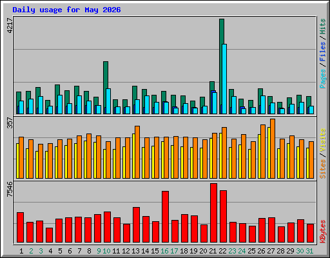Image resolution: width=330 pixels, height=258 pixels.
Task: Select day label 21 on the x-axis
Action: pos(213,251)
